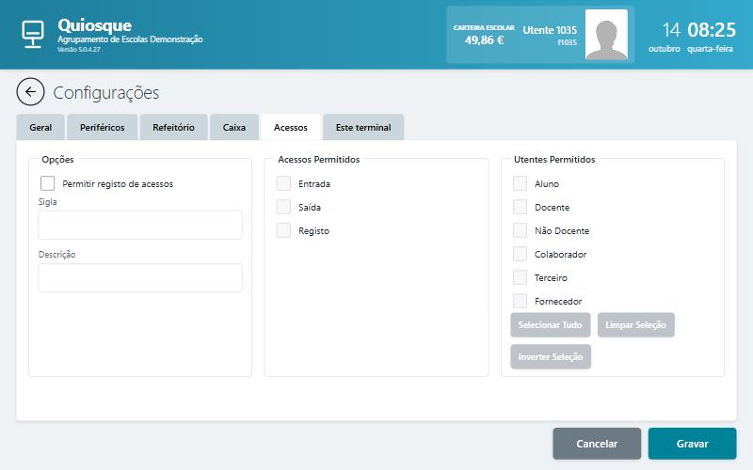
Task: Click the back arrow beside Configurações
Action: point(30,91)
